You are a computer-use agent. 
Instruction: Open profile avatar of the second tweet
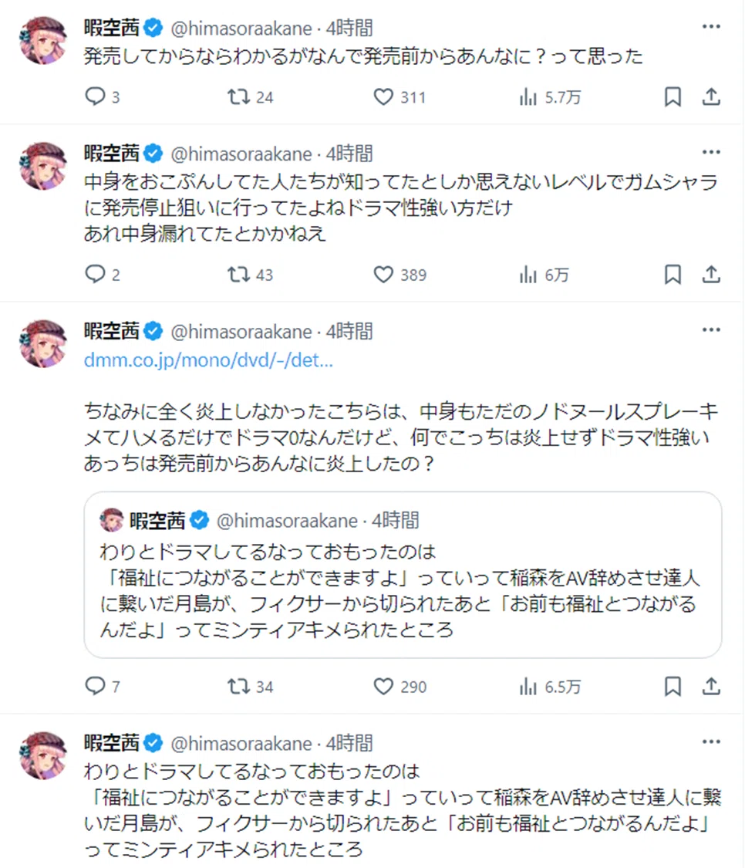click(43, 166)
